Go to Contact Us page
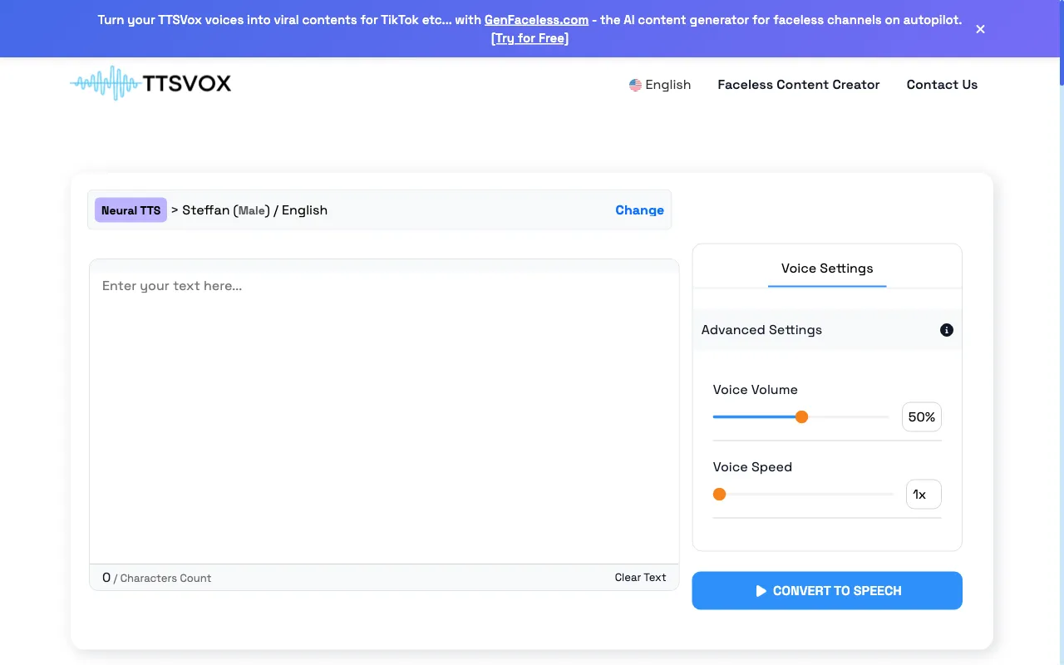Screen dimensions: 1064x665 tap(942, 85)
